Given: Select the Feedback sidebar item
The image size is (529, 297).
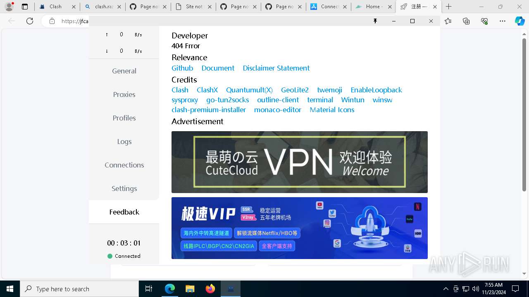Looking at the screenshot, I should click(x=124, y=212).
